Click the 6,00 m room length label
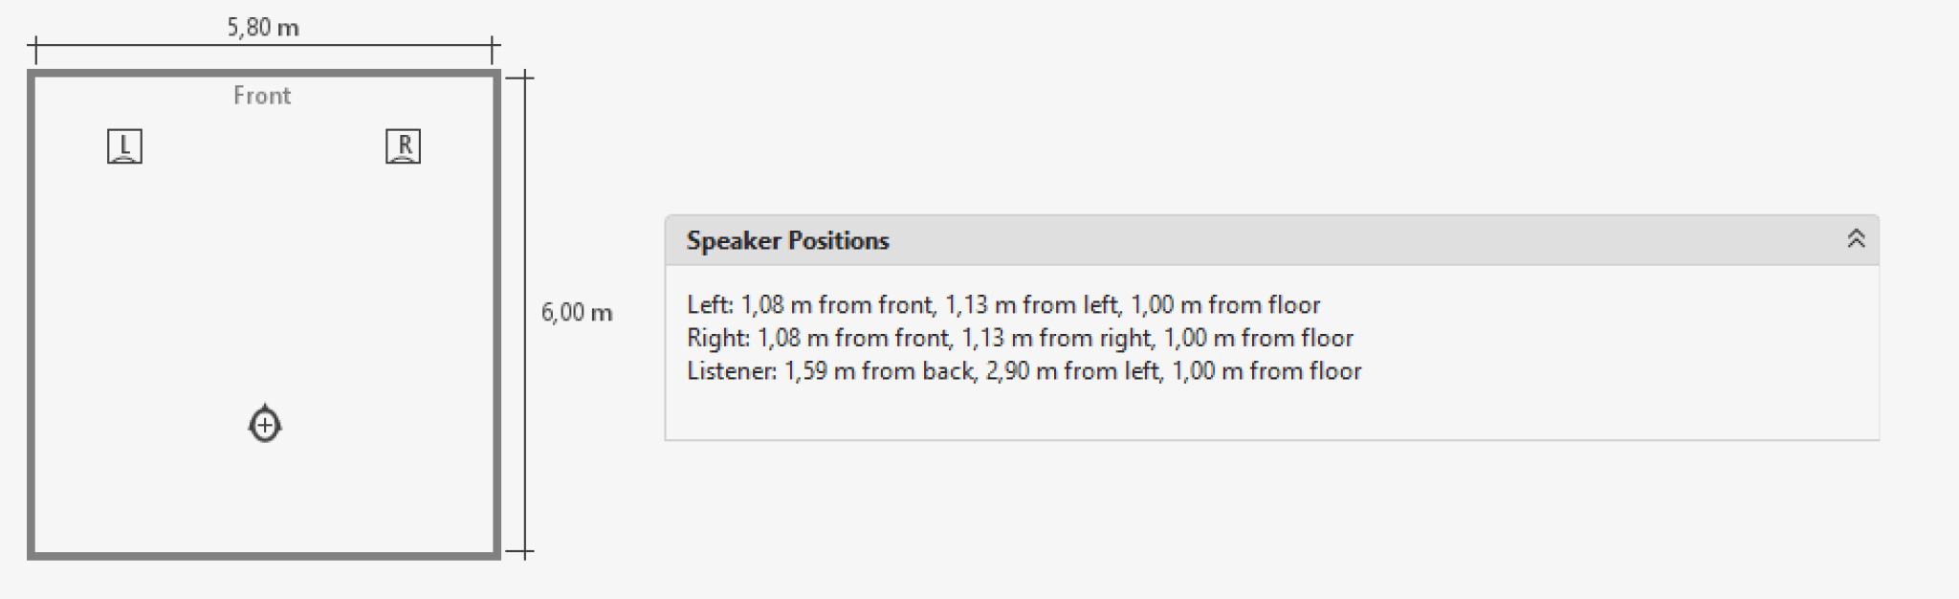1959x599 pixels. 577,312
